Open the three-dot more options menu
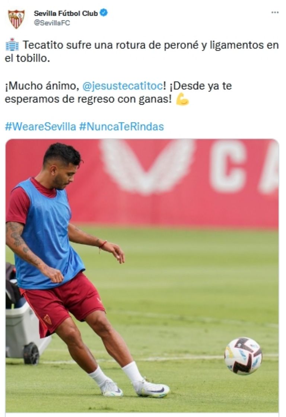This screenshot has height=417, width=286. pyautogui.click(x=275, y=13)
